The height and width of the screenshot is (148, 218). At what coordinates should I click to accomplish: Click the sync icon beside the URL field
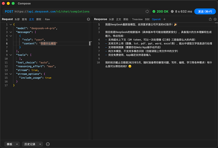[x=147, y=11]
